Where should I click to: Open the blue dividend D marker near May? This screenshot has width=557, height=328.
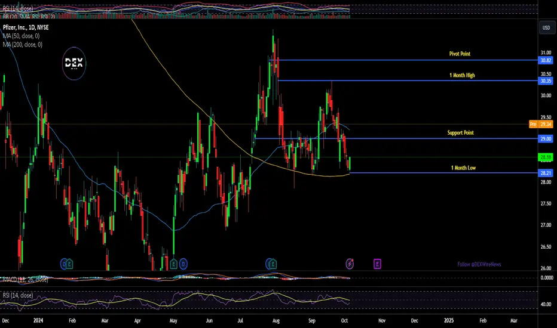[x=183, y=264]
